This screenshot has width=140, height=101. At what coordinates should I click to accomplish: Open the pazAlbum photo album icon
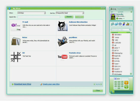click(63, 41)
